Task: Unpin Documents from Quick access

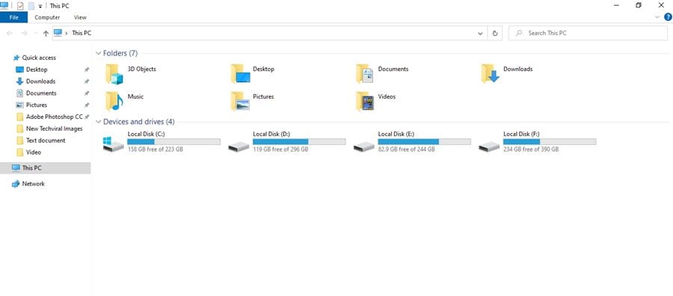Action: (x=86, y=93)
